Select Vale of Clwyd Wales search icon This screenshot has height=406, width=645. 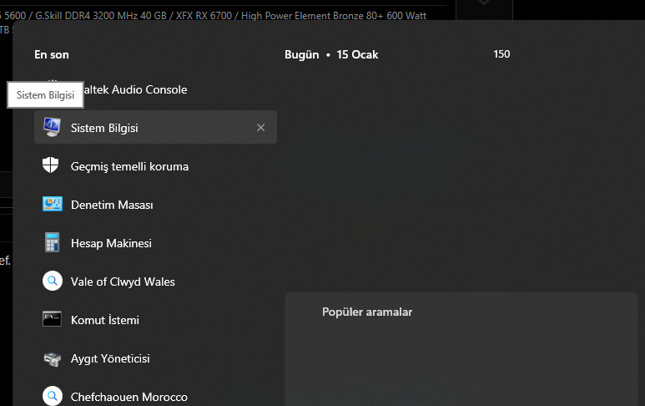[x=53, y=281]
